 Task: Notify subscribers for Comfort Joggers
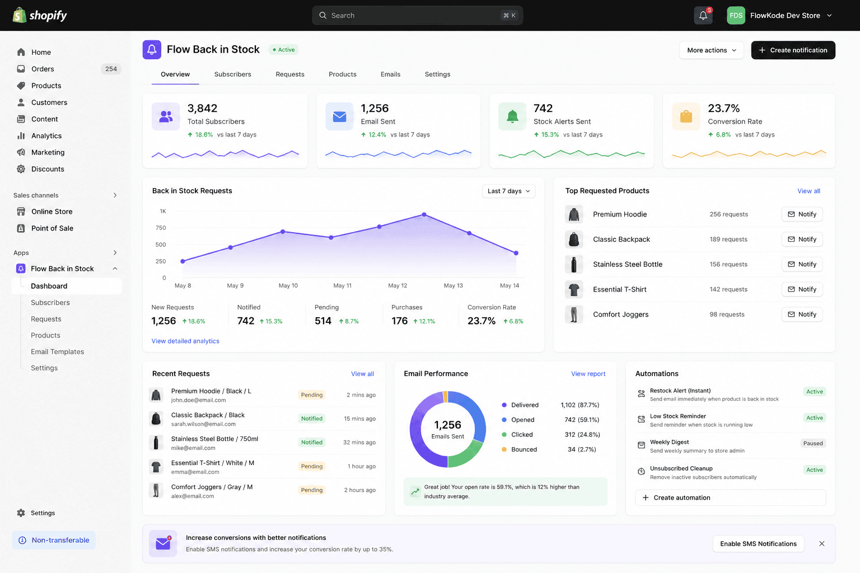point(802,314)
